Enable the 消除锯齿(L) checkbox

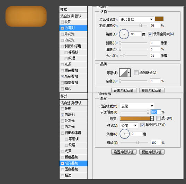tap(136, 72)
